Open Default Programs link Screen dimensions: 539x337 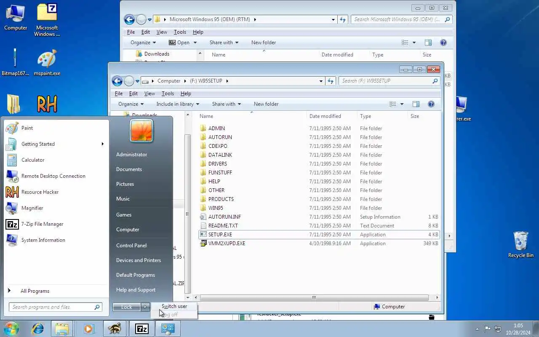(x=136, y=275)
